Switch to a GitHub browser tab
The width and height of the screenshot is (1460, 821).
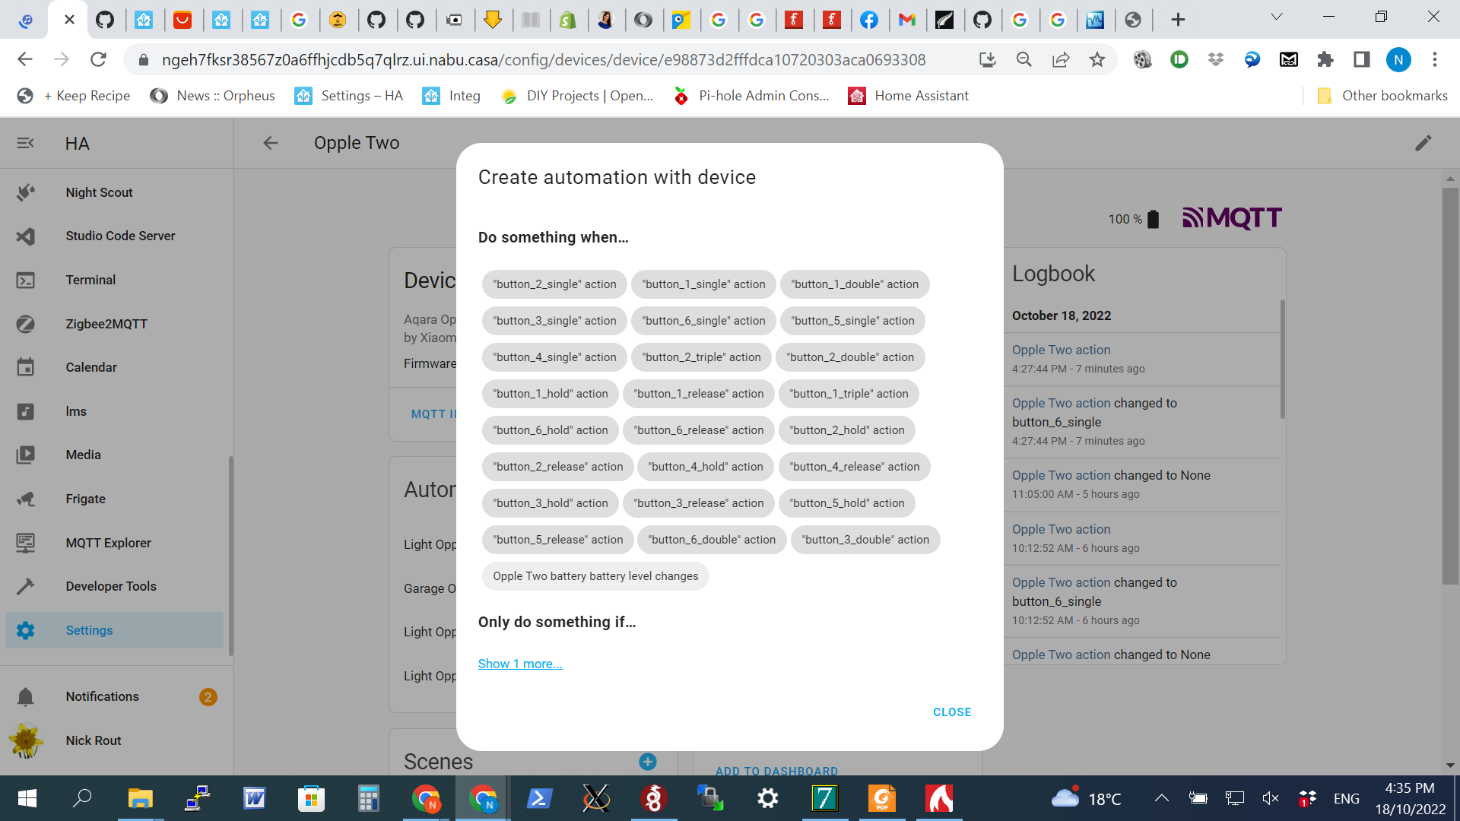[106, 19]
